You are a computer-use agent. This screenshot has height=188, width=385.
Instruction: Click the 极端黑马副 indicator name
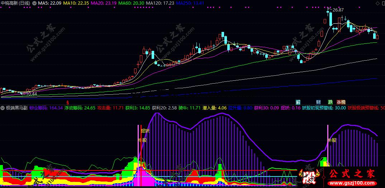coord(16,108)
